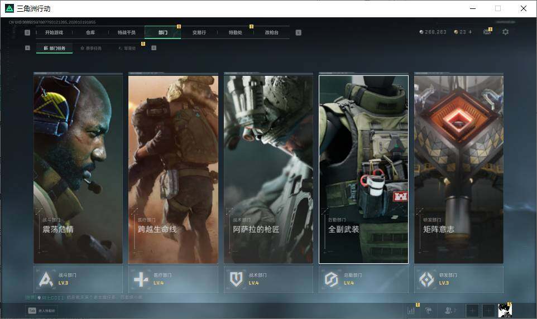Click the first empty squad slot plus

(x=472, y=311)
